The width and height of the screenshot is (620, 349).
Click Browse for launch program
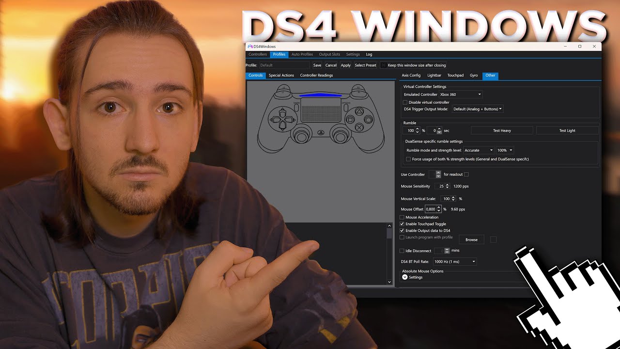[472, 239]
